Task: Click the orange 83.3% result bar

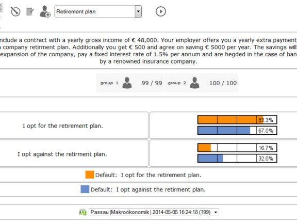Action: (x=237, y=120)
